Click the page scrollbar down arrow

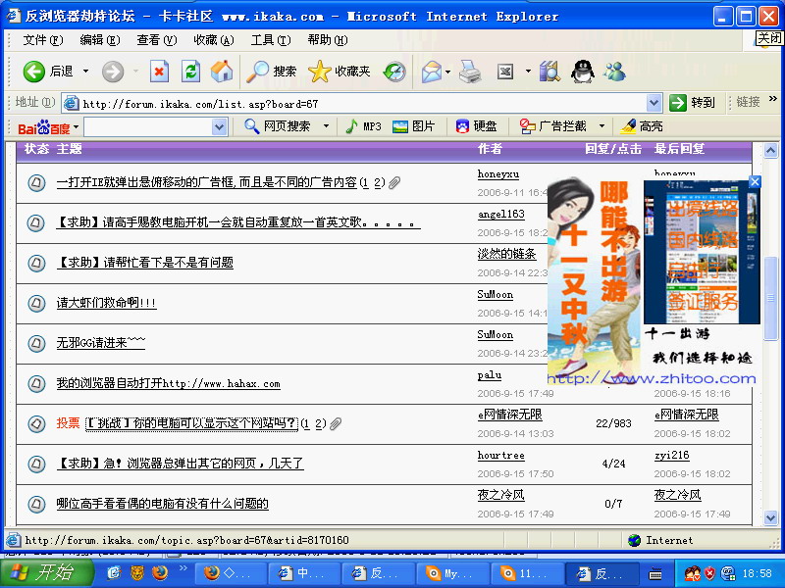pyautogui.click(x=770, y=517)
